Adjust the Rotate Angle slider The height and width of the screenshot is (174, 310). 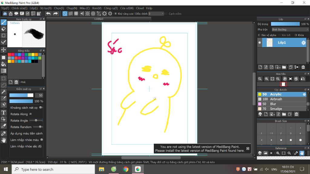[x=36, y=120]
